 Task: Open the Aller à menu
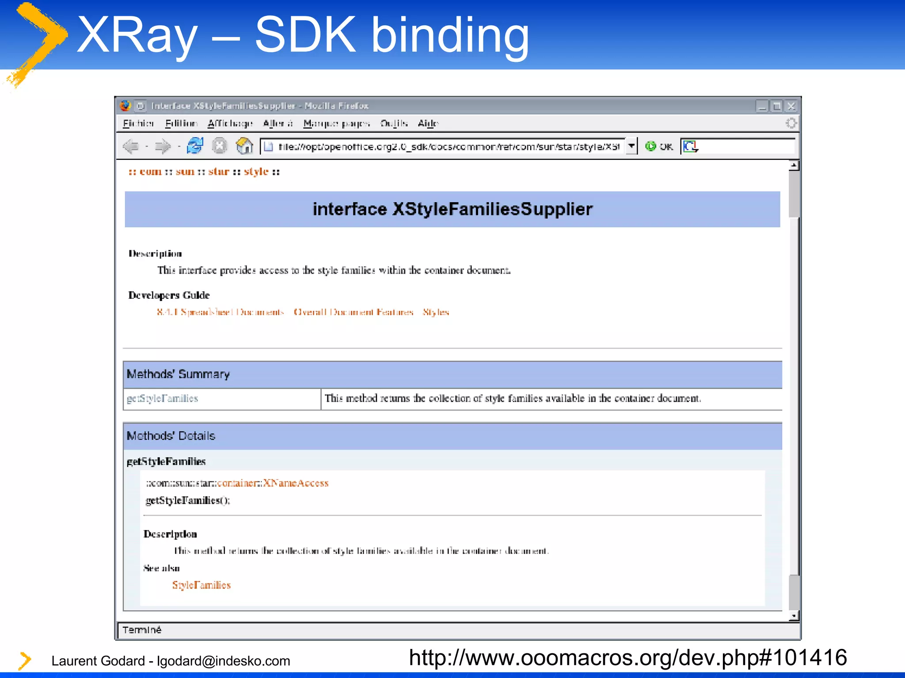[278, 124]
